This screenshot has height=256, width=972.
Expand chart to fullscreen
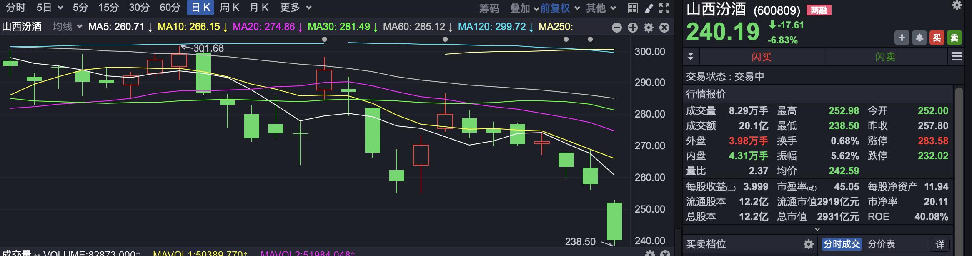[x=664, y=8]
